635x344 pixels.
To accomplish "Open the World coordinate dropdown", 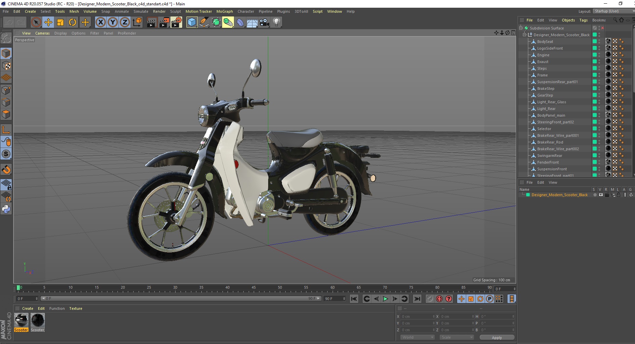I will coord(418,337).
